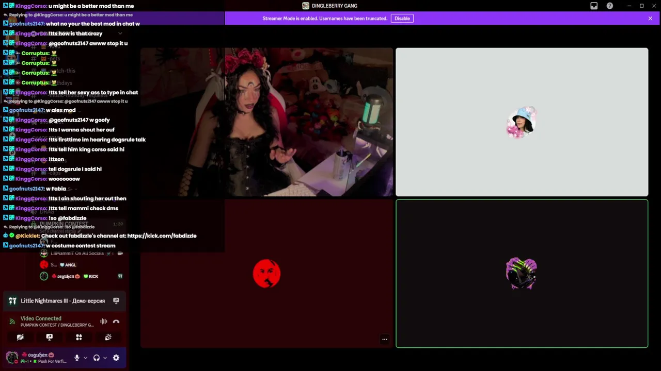Image resolution: width=661 pixels, height=371 pixels.
Task: Click chat message "!so @fabdizzle"
Action: pyautogui.click(x=68, y=218)
